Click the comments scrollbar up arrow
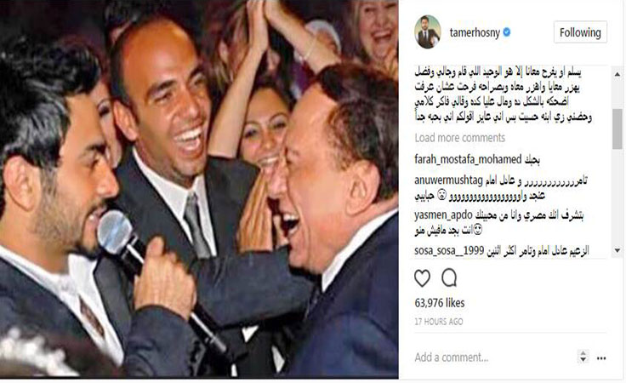 [x=617, y=74]
